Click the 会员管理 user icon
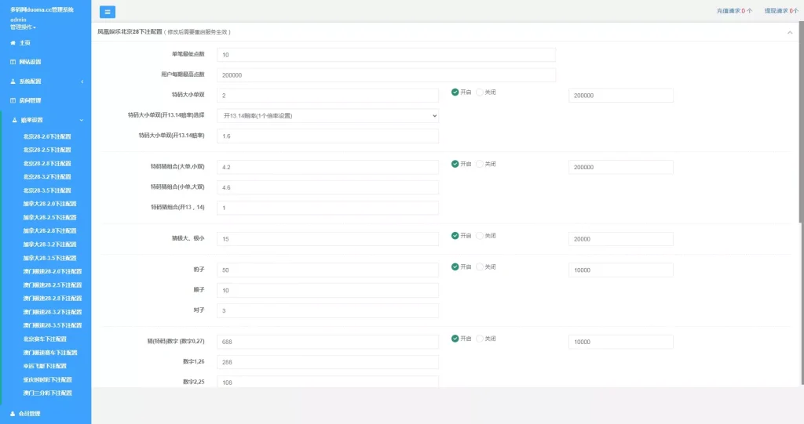The height and width of the screenshot is (424, 804). click(13, 413)
